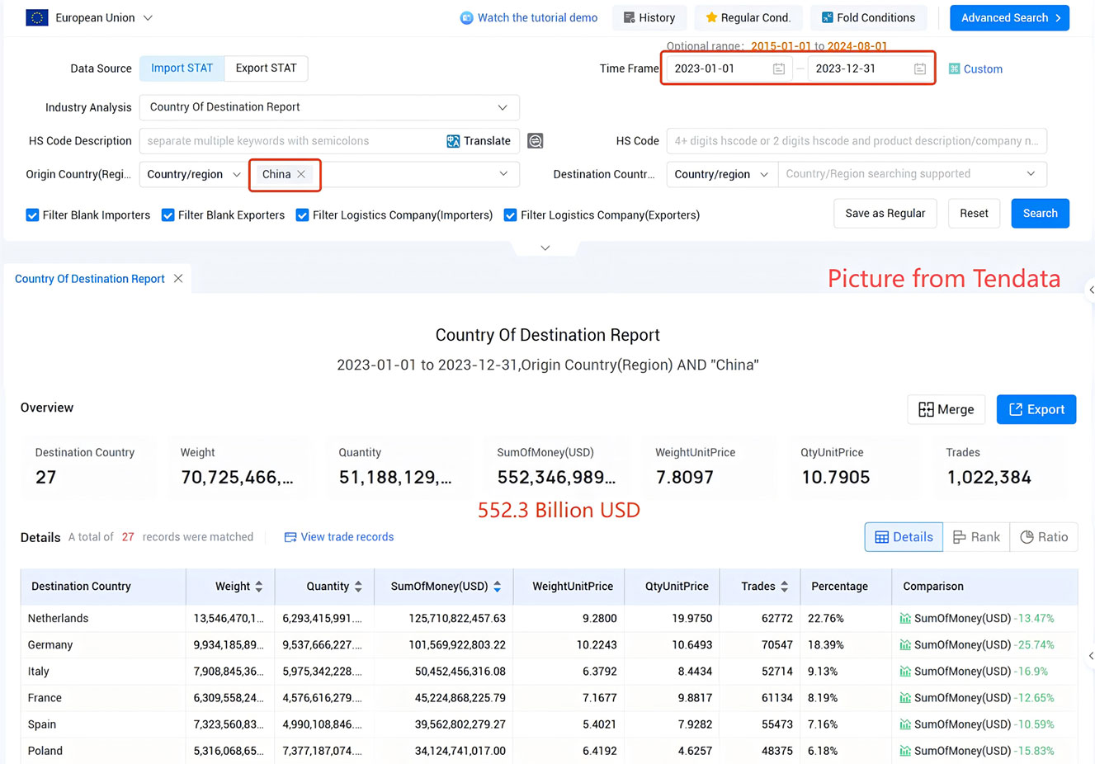Open the start date calendar icon
The width and height of the screenshot is (1095, 764).
pos(778,69)
